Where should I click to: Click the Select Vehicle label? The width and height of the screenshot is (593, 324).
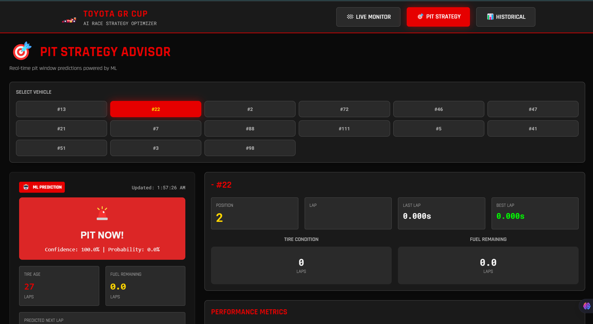point(34,92)
